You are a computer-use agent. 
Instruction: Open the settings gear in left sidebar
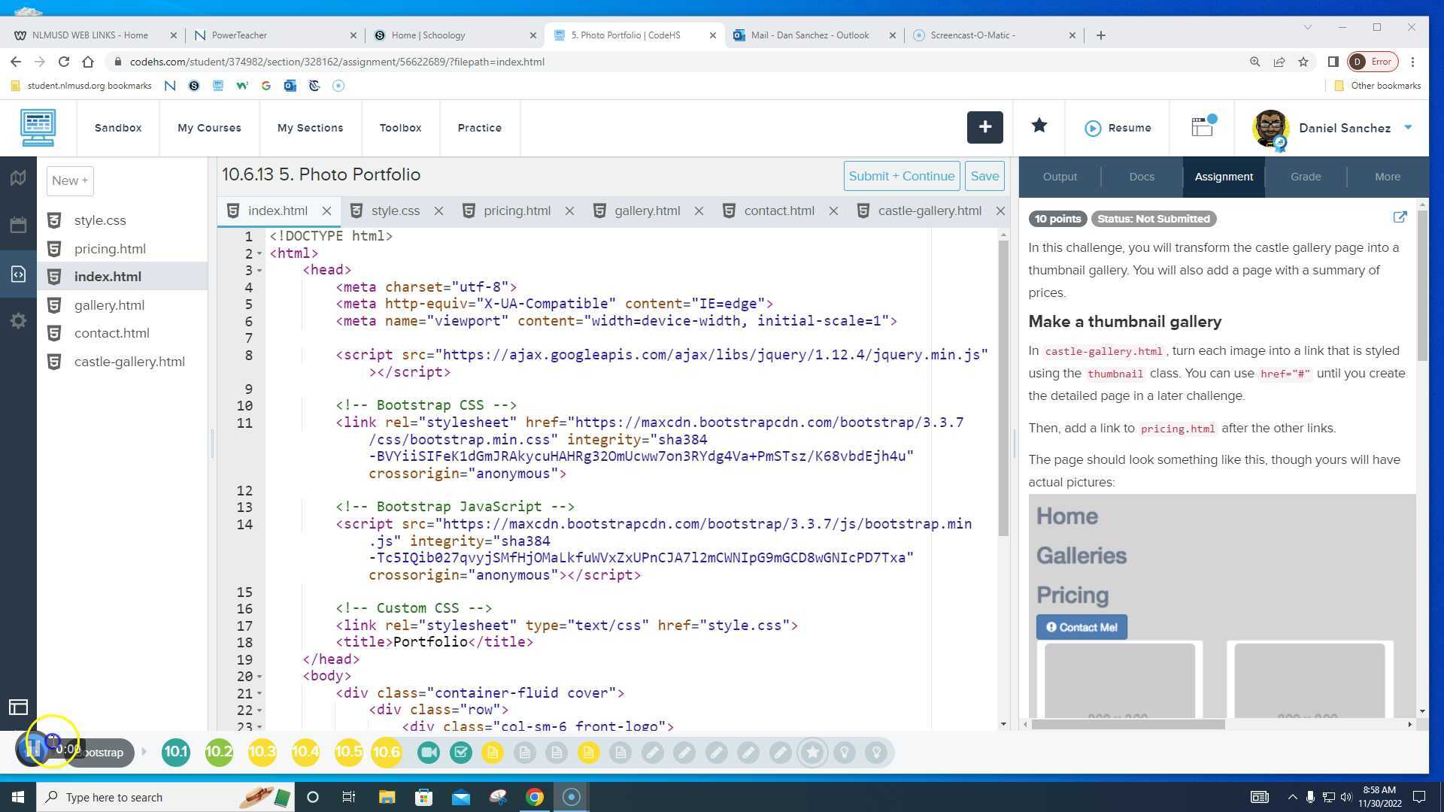pos(18,322)
